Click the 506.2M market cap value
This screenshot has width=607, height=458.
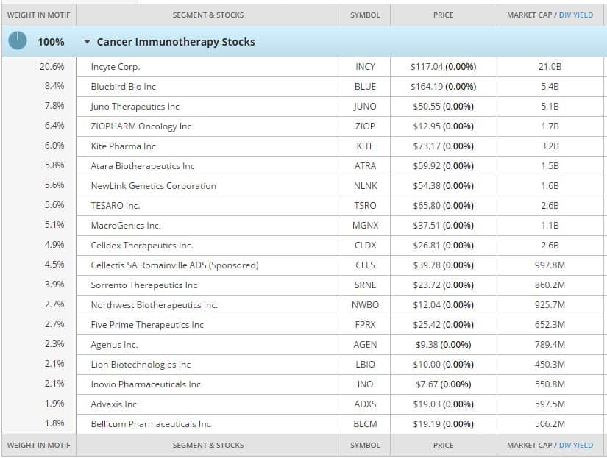(x=550, y=424)
